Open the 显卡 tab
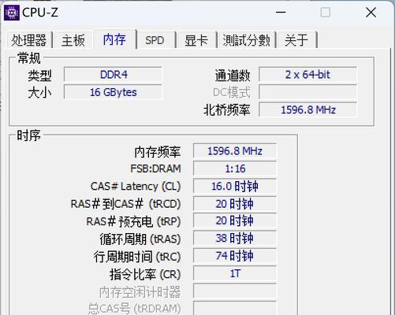 point(196,40)
